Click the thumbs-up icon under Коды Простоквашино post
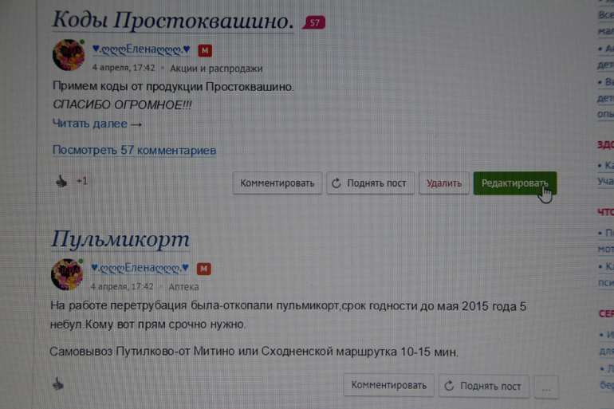 click(61, 182)
